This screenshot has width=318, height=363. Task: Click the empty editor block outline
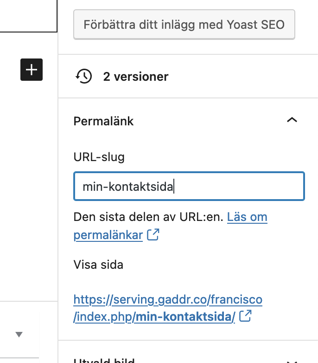click(x=28, y=16)
